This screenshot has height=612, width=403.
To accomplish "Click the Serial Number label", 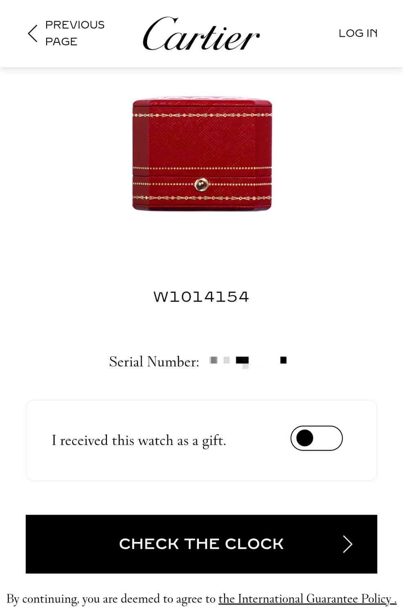I will (154, 361).
